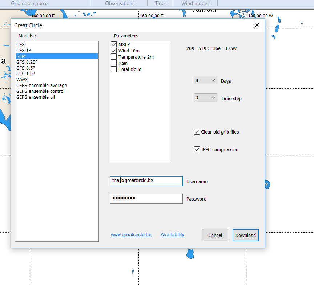Screen dimensions: 314x285
Task: Select GFS 0.25° model in list
Action: [x=27, y=62]
